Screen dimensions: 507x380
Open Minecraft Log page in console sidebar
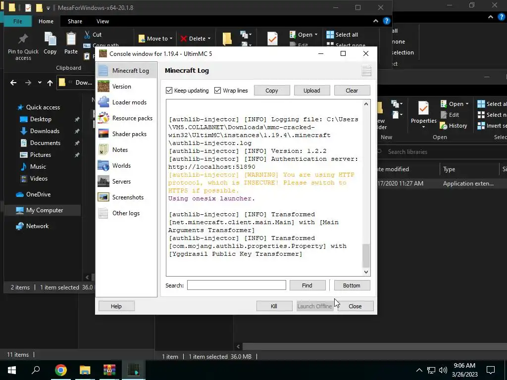pos(126,70)
